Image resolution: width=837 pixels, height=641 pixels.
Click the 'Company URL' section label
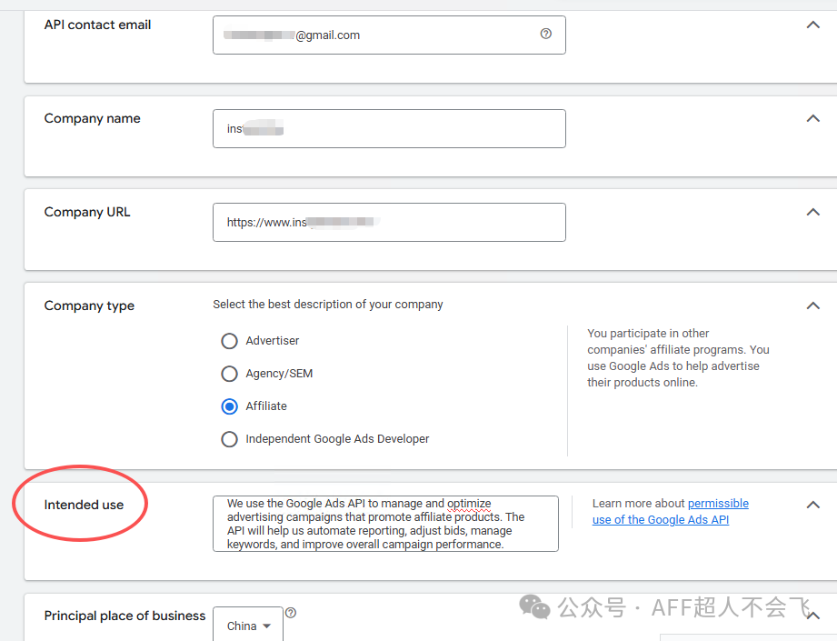[87, 212]
